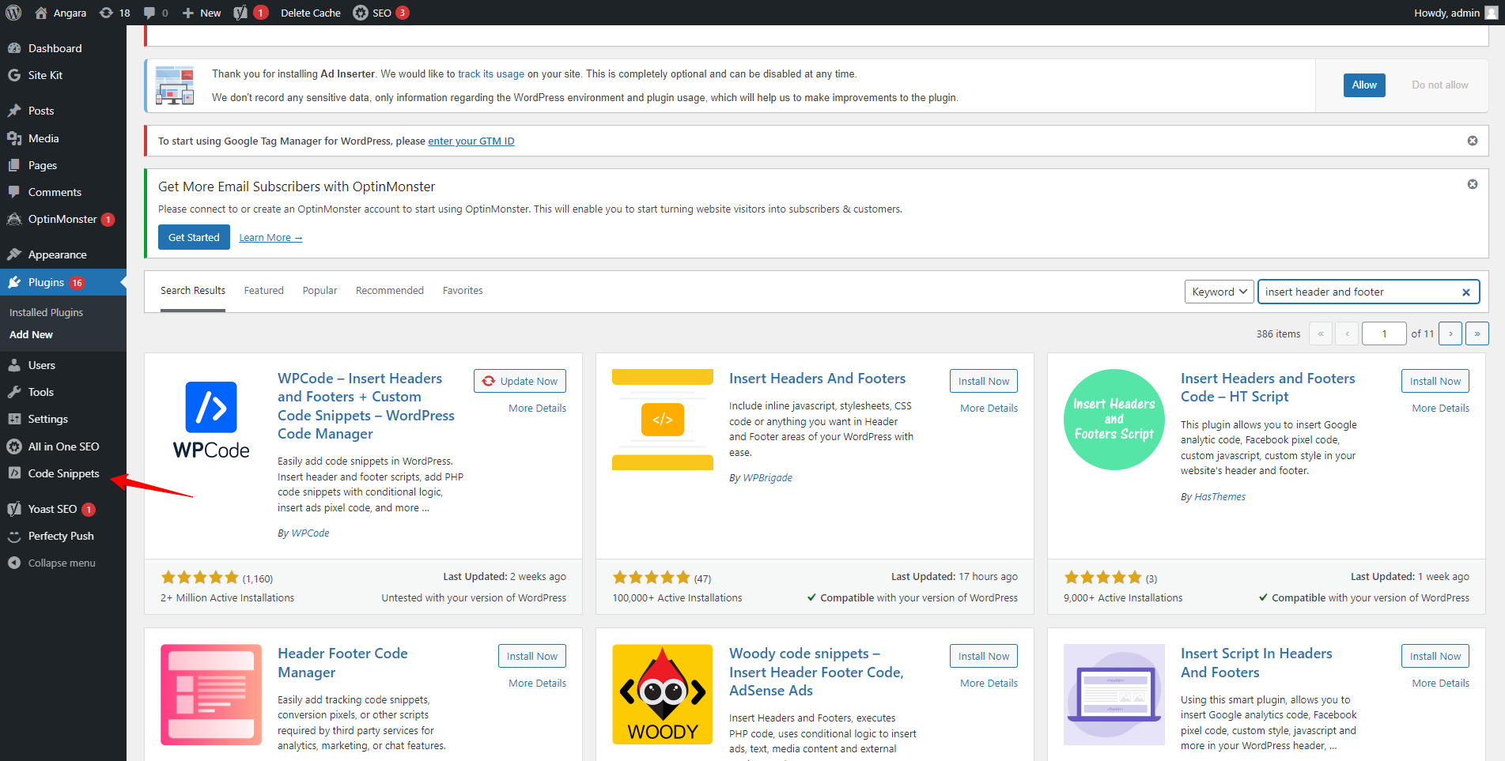This screenshot has width=1505, height=761.
Task: Collapse the admin sidebar menu
Action: click(63, 563)
